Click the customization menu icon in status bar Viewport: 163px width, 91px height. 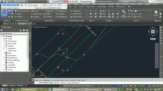[x=161, y=86]
